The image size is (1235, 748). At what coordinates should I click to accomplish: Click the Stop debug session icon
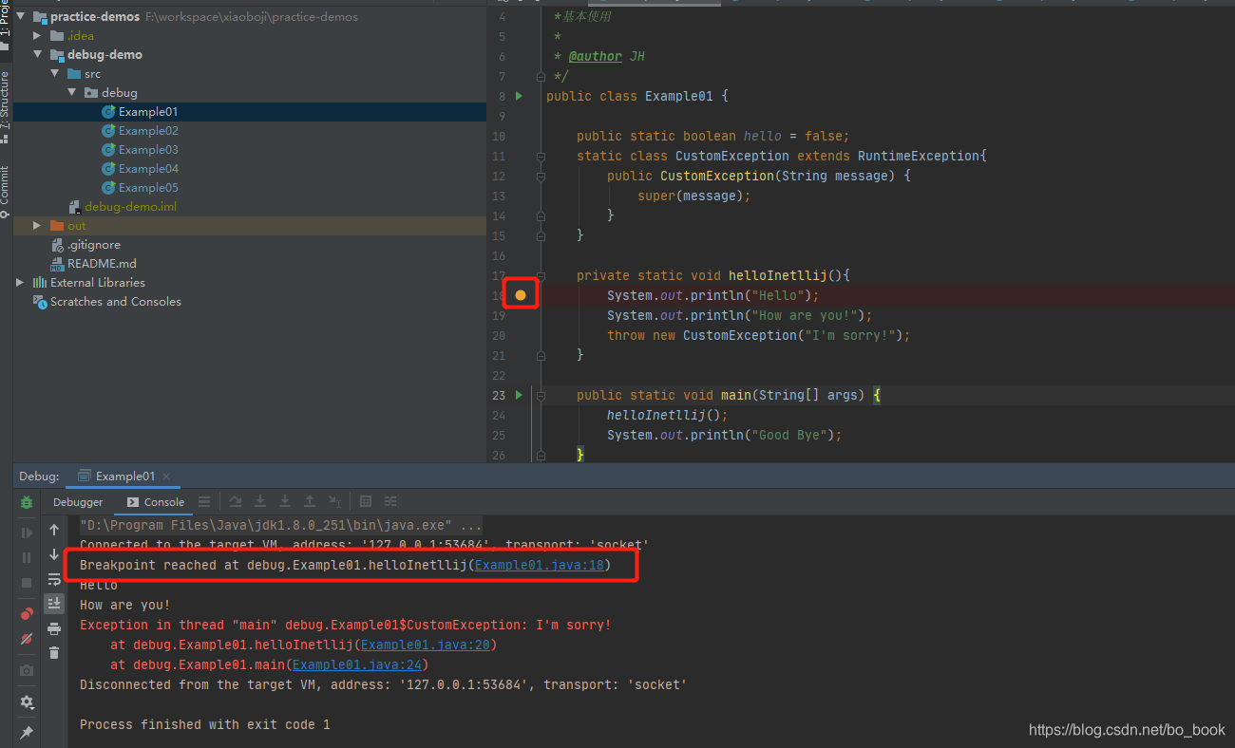pyautogui.click(x=27, y=582)
